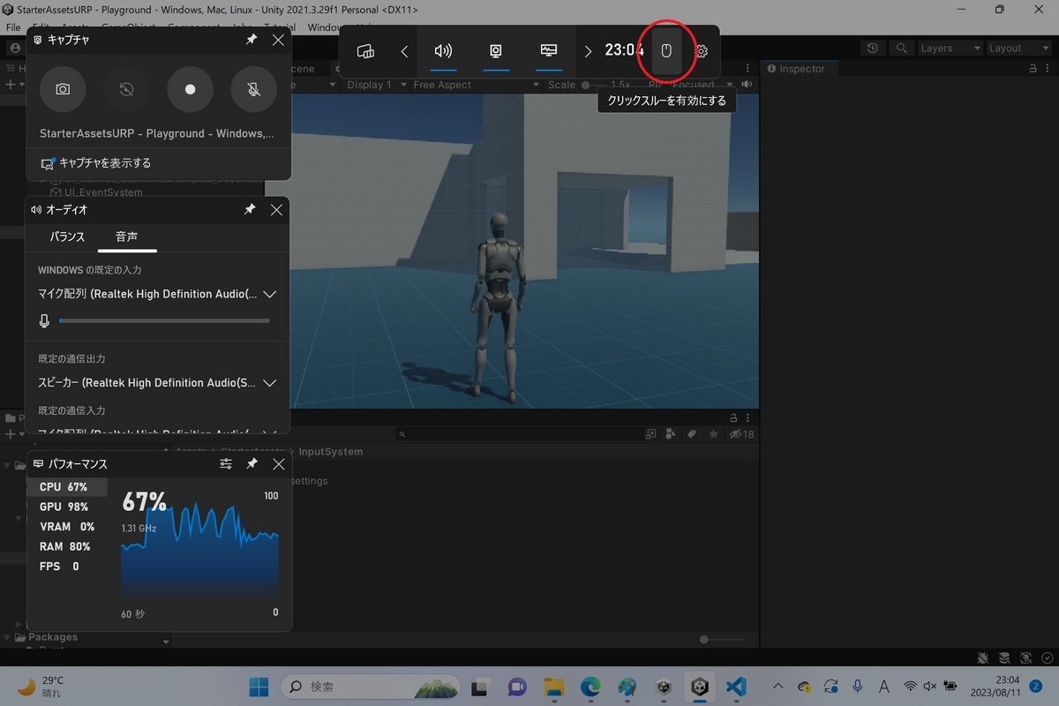Image resolution: width=1059 pixels, height=706 pixels.
Task: Select the 音声 tab
Action: tap(127, 237)
